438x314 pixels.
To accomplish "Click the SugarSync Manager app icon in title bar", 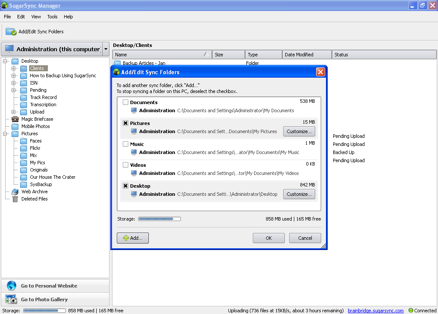I will pos(4,6).
